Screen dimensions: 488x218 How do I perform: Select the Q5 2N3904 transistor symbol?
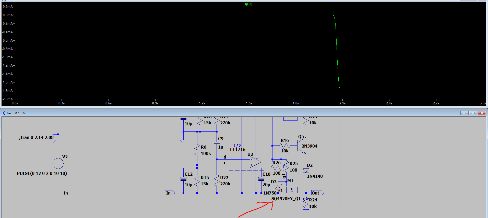click(x=301, y=146)
